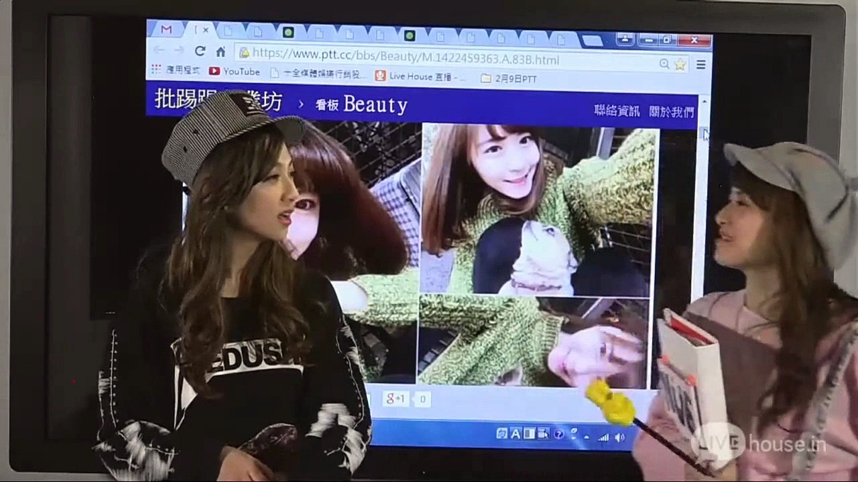This screenshot has width=858, height=482.
Task: Click the Google +1 button
Action: (x=395, y=398)
